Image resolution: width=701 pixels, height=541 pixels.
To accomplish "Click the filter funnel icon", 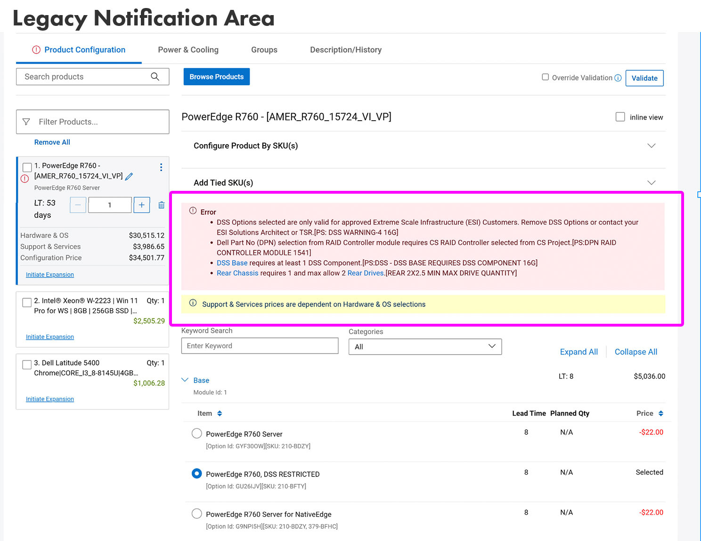I will coord(26,122).
